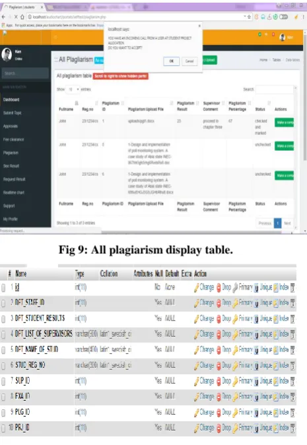The width and height of the screenshot is (307, 445).
Task: Click the Ken user avatar in the header
Action: [283, 37]
